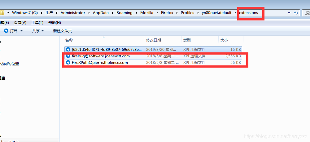Click the icon beside the Open toolbar button
Image resolution: width=310 pixels, height=142 pixels.
pos(6,31)
